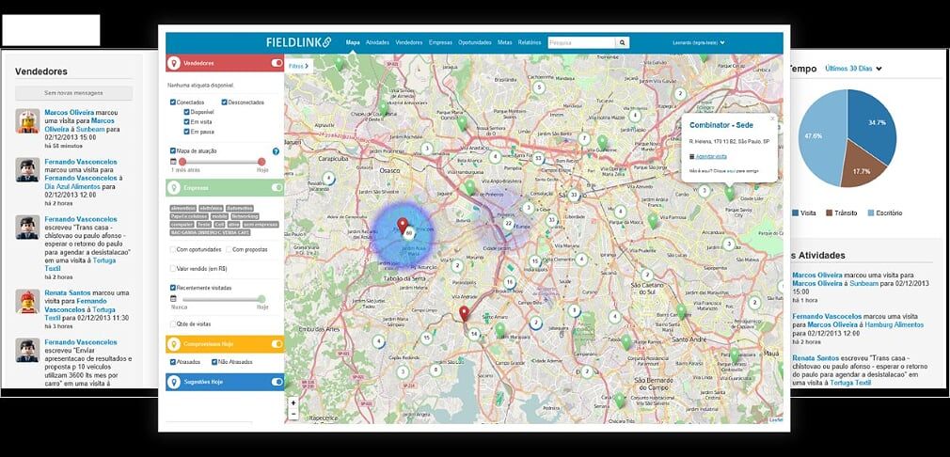
Task: Uncheck the Mapa de atuação checkbox
Action: pyautogui.click(x=173, y=150)
